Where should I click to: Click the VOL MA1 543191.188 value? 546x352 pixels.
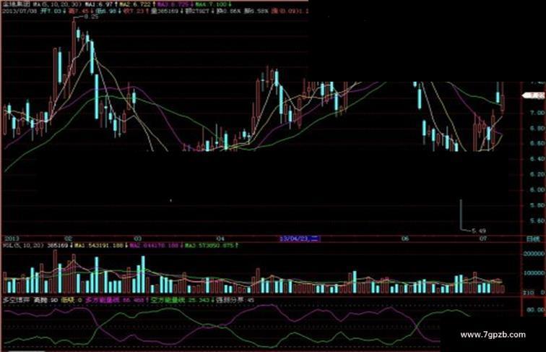(99, 246)
